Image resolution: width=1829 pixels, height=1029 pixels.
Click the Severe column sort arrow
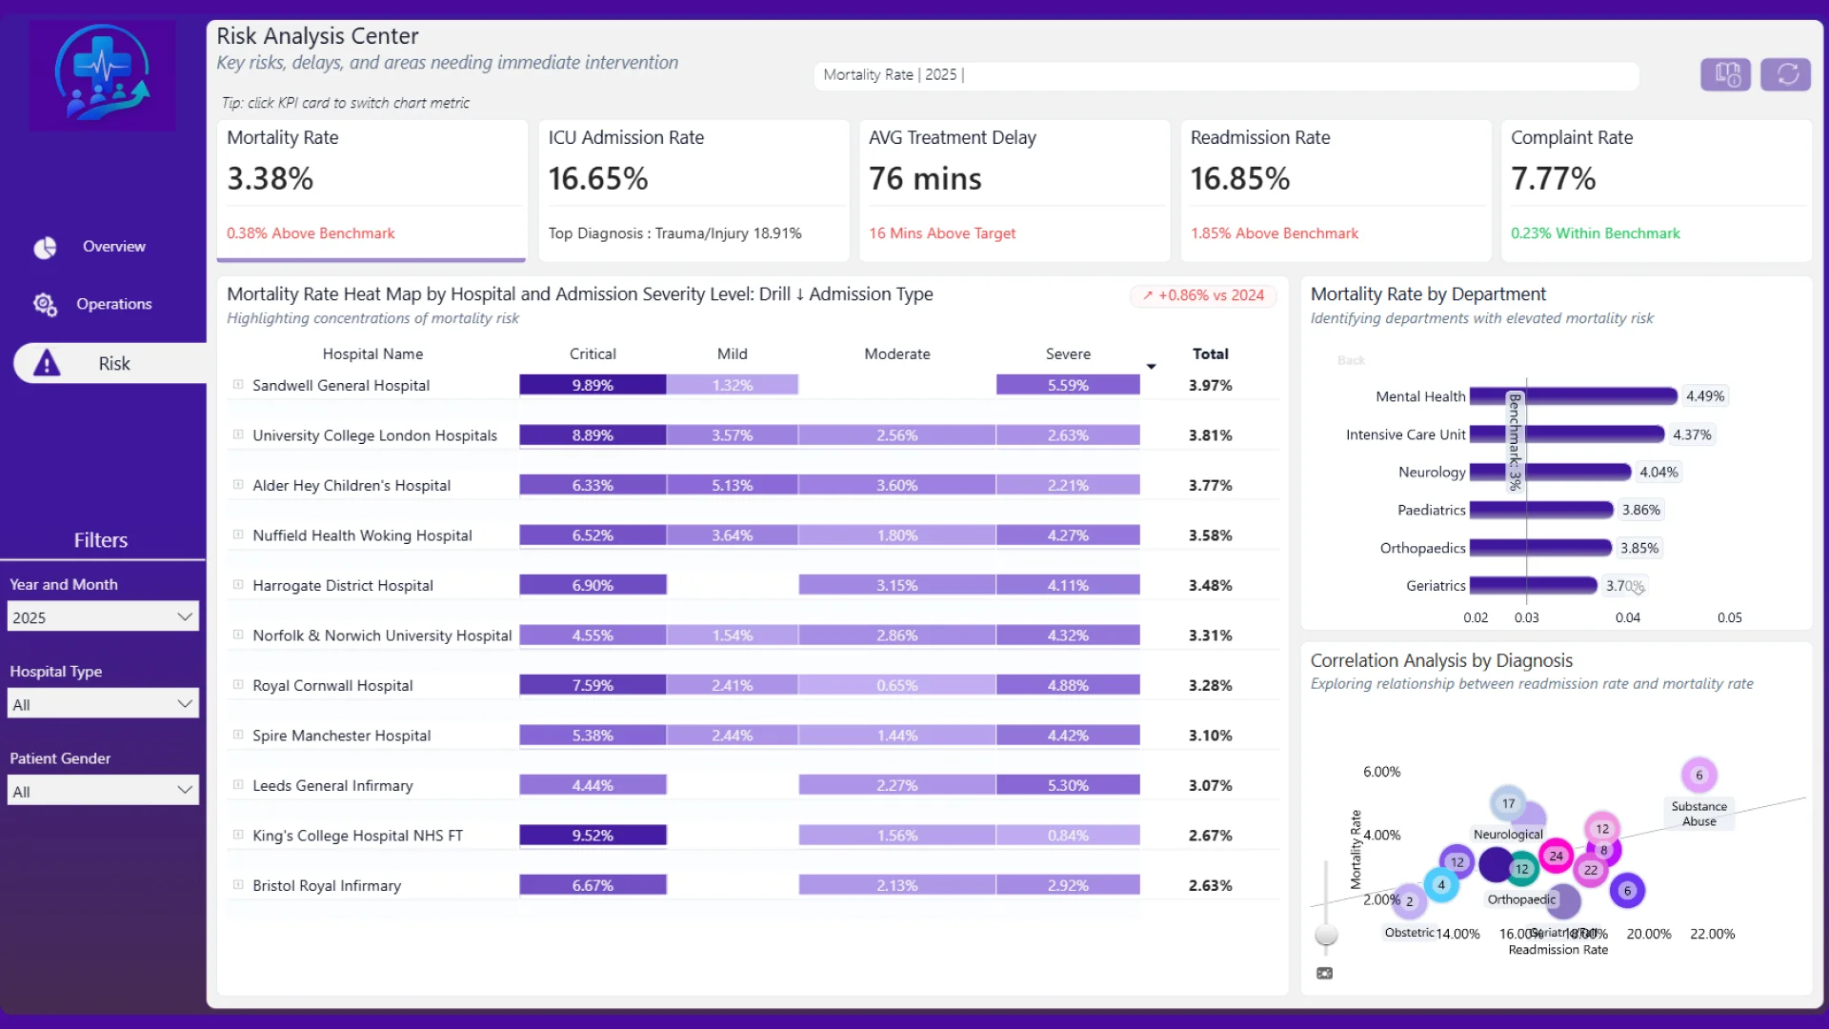[1151, 366]
